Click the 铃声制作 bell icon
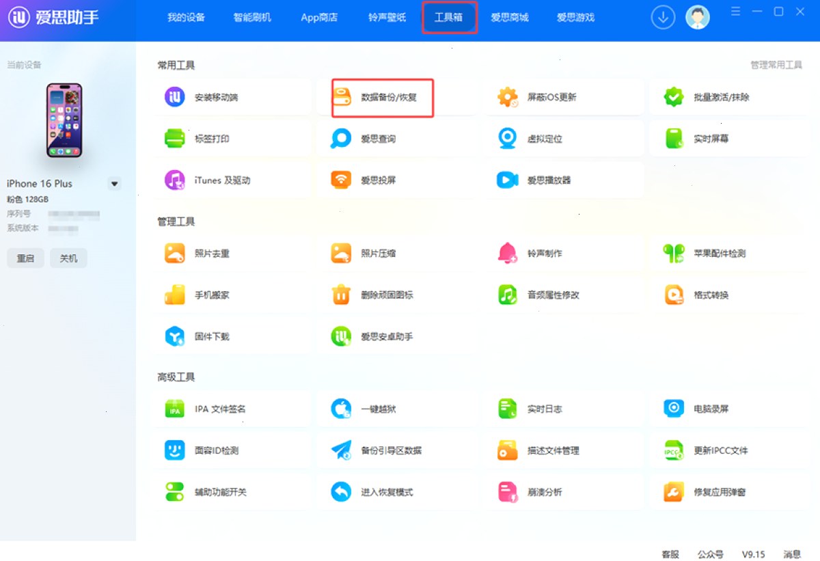The height and width of the screenshot is (561, 820). [x=508, y=254]
